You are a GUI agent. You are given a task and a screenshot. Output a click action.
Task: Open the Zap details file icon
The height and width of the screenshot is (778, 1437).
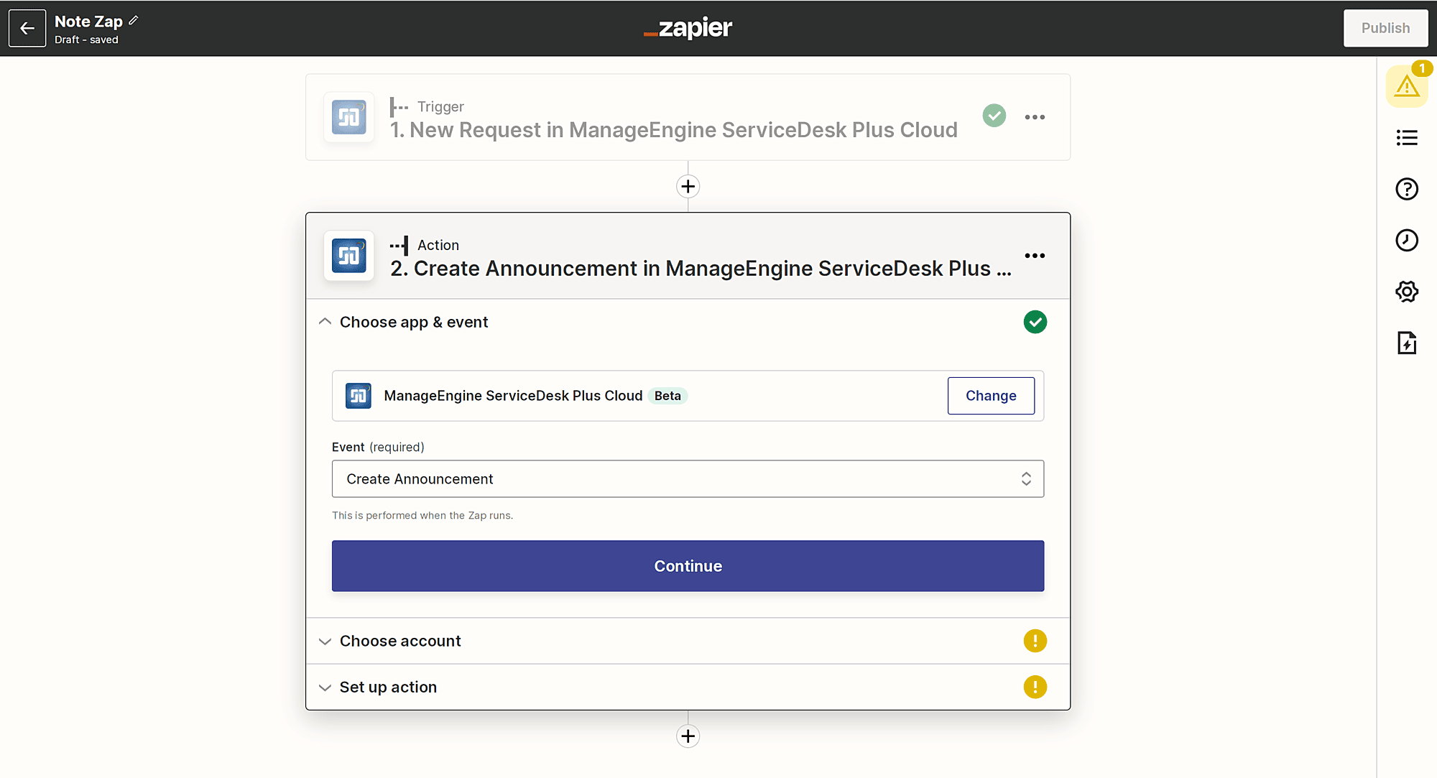click(x=1406, y=343)
